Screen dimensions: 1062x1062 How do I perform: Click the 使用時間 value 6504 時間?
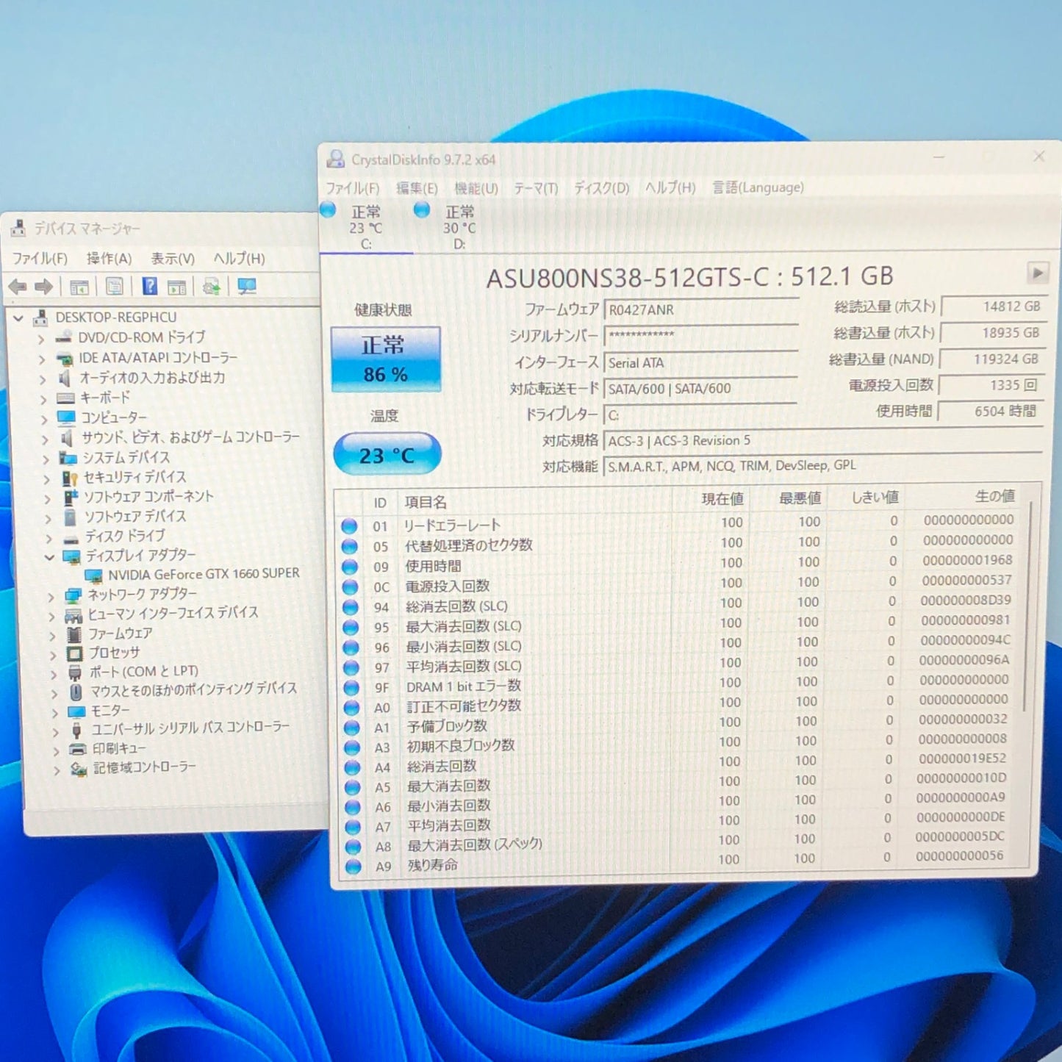[991, 412]
